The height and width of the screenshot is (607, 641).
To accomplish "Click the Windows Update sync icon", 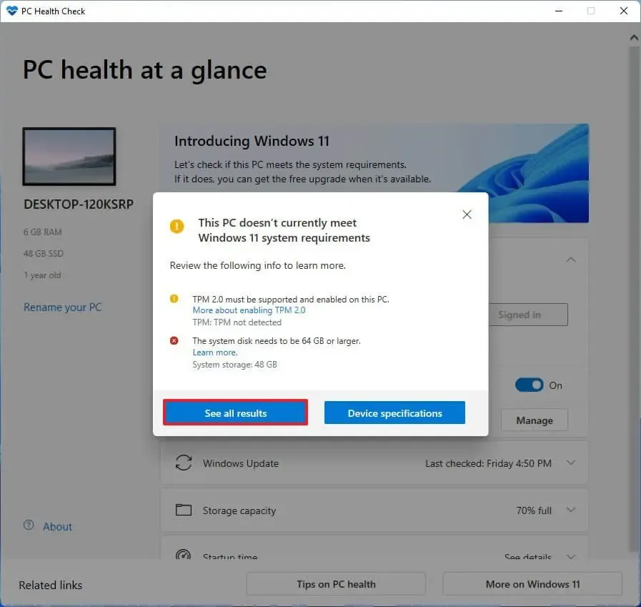I will click(x=184, y=463).
